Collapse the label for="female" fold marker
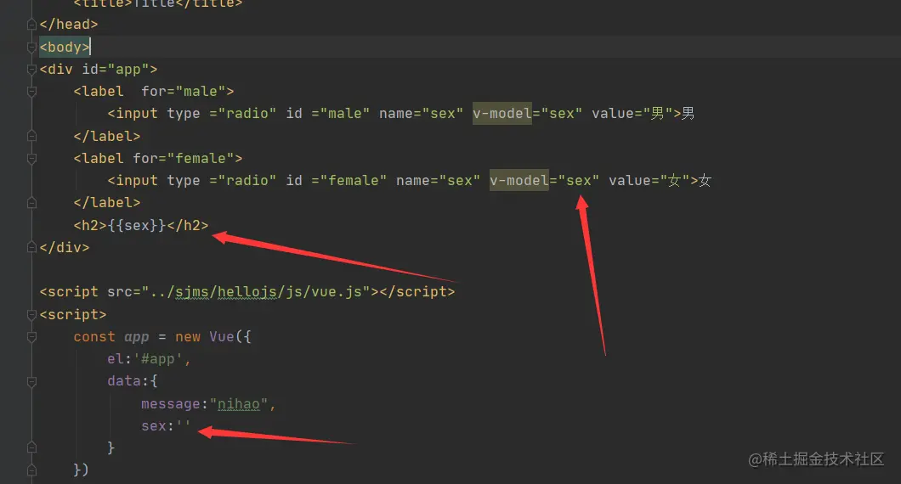 (x=32, y=159)
